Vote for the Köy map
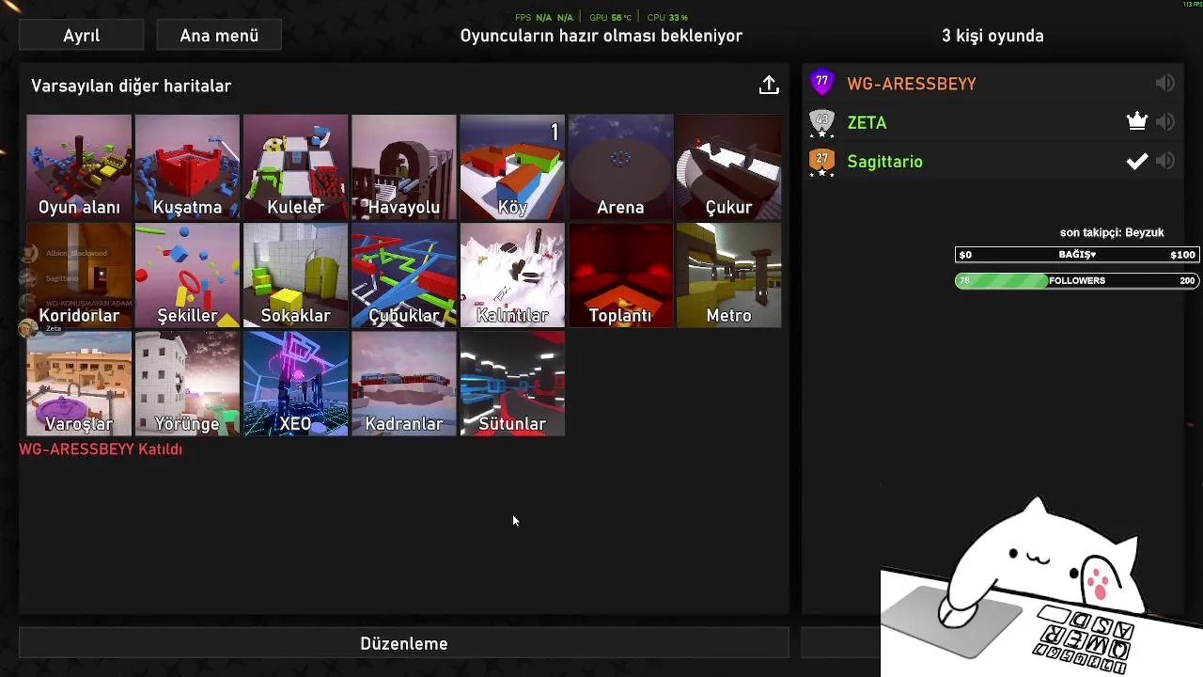The height and width of the screenshot is (677, 1203). tap(512, 167)
